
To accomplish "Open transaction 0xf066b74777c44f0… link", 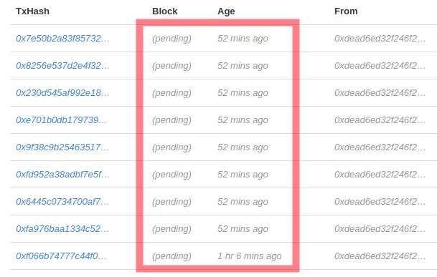I will pos(61,256).
